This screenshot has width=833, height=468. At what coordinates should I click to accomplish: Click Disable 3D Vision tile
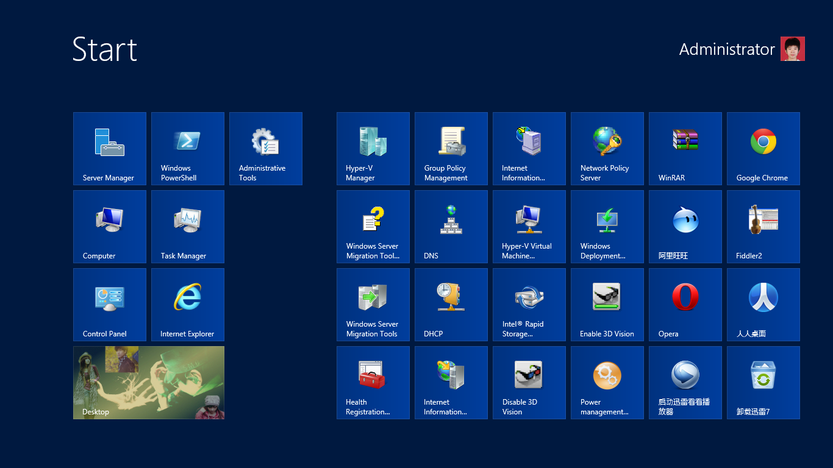point(529,383)
